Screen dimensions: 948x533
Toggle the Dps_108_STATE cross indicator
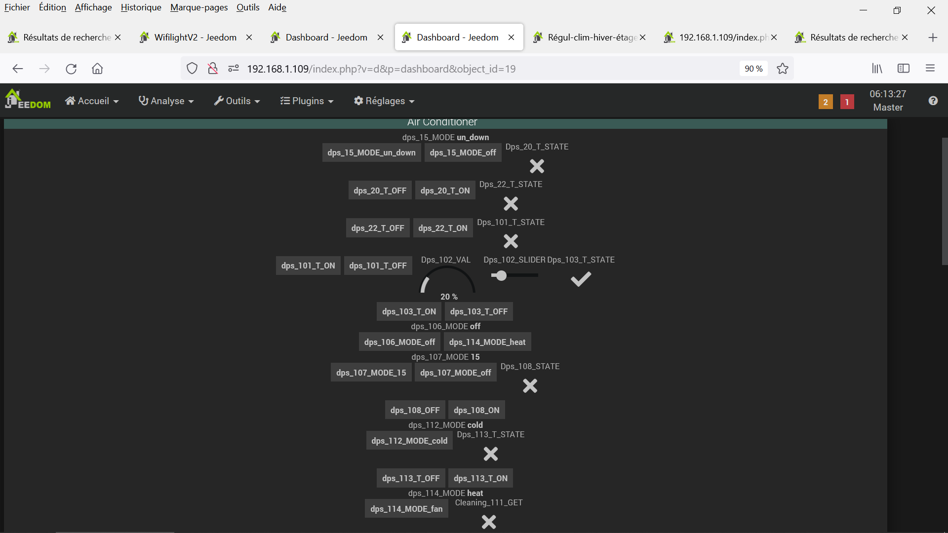tap(530, 385)
